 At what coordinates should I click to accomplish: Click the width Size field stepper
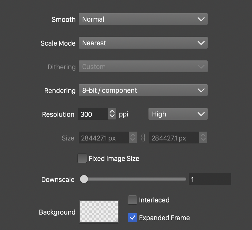coord(133,138)
